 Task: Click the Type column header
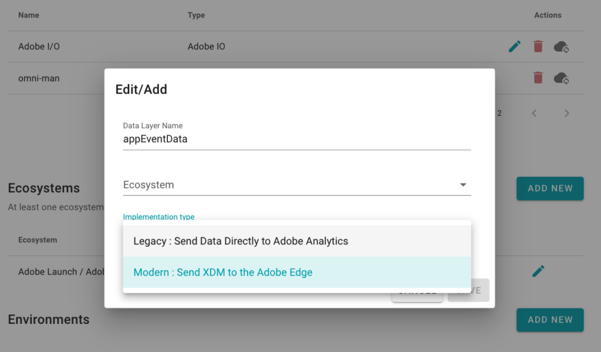tap(195, 15)
